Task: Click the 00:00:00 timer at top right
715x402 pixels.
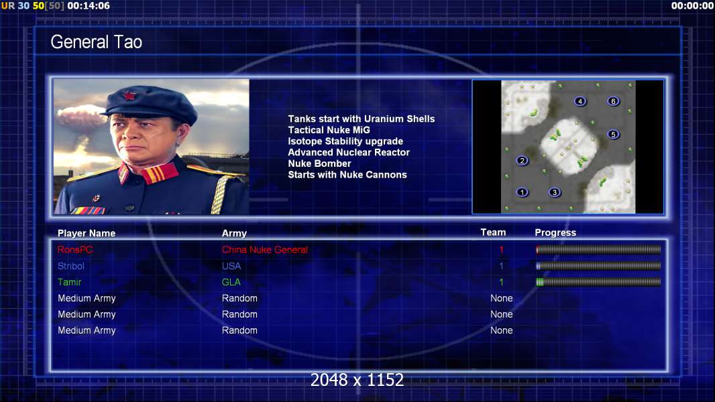Action: (692, 6)
